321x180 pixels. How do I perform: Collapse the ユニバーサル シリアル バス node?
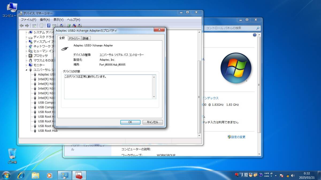(x=26, y=70)
